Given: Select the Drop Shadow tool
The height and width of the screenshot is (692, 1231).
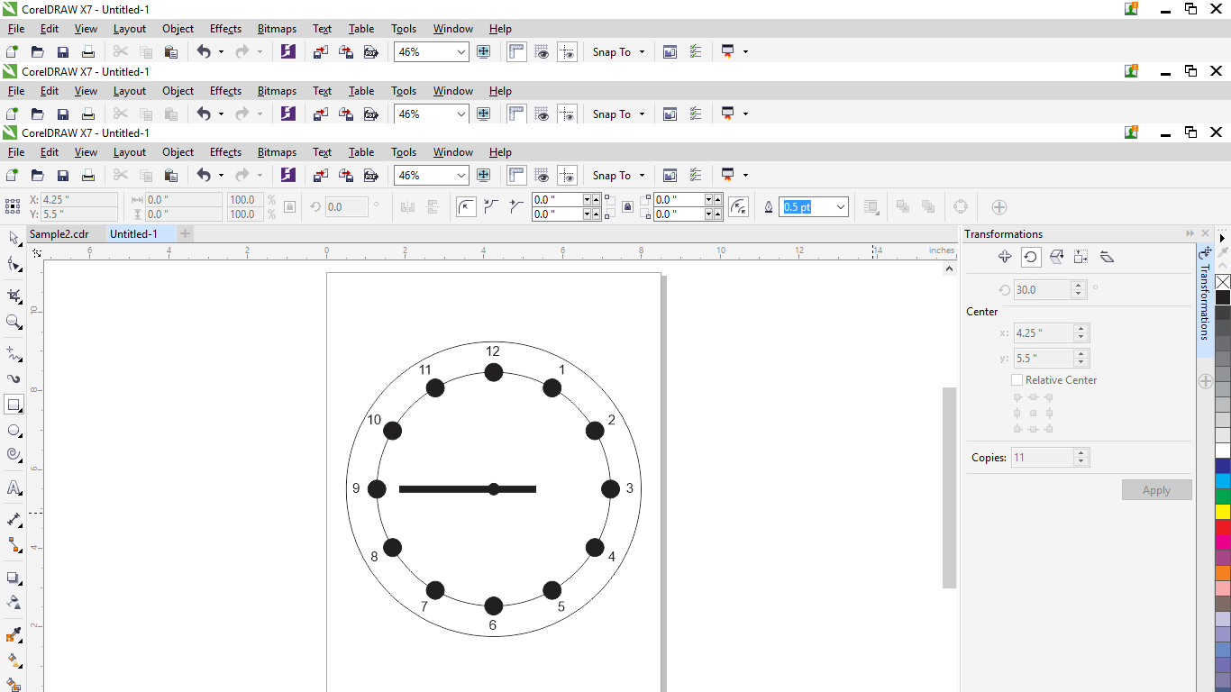Looking at the screenshot, I should [x=14, y=578].
